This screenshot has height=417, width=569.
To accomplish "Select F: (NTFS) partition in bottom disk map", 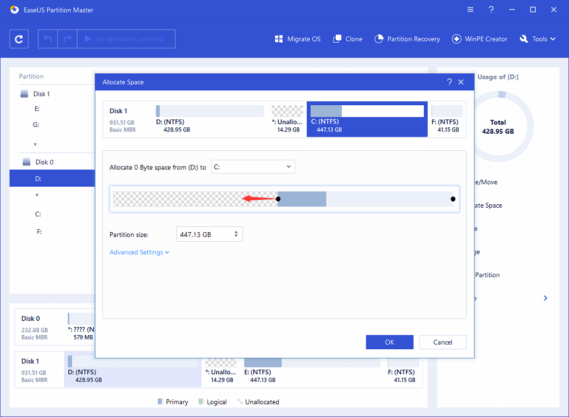I will (403, 370).
